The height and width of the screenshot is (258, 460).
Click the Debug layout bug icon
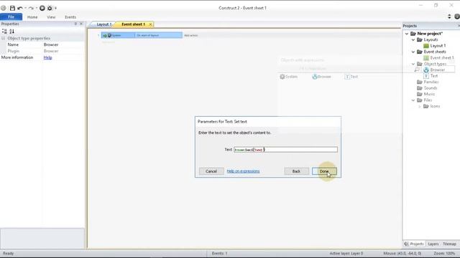click(50, 8)
